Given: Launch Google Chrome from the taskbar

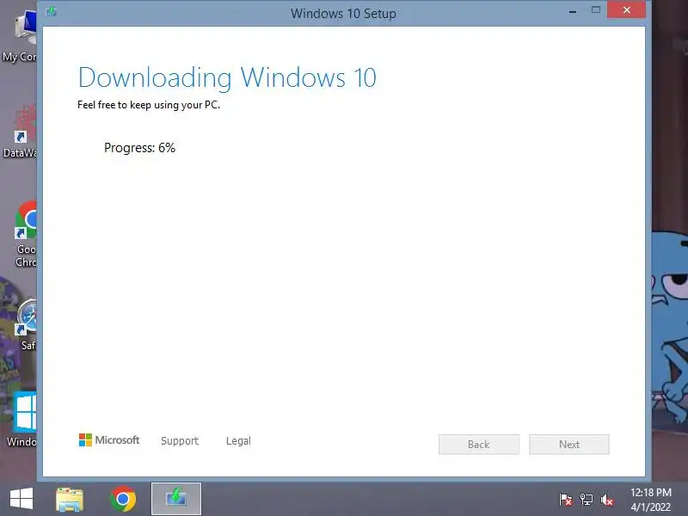Looking at the screenshot, I should [x=123, y=499].
